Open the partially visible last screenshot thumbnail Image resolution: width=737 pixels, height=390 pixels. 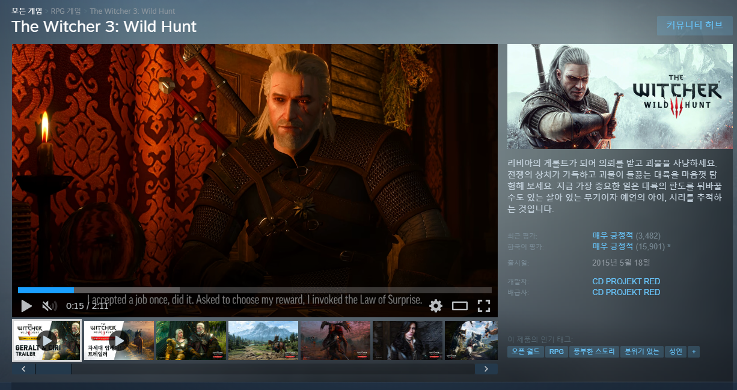pos(471,341)
